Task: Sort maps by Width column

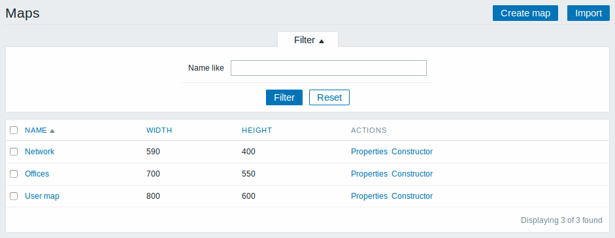Action: [x=159, y=130]
